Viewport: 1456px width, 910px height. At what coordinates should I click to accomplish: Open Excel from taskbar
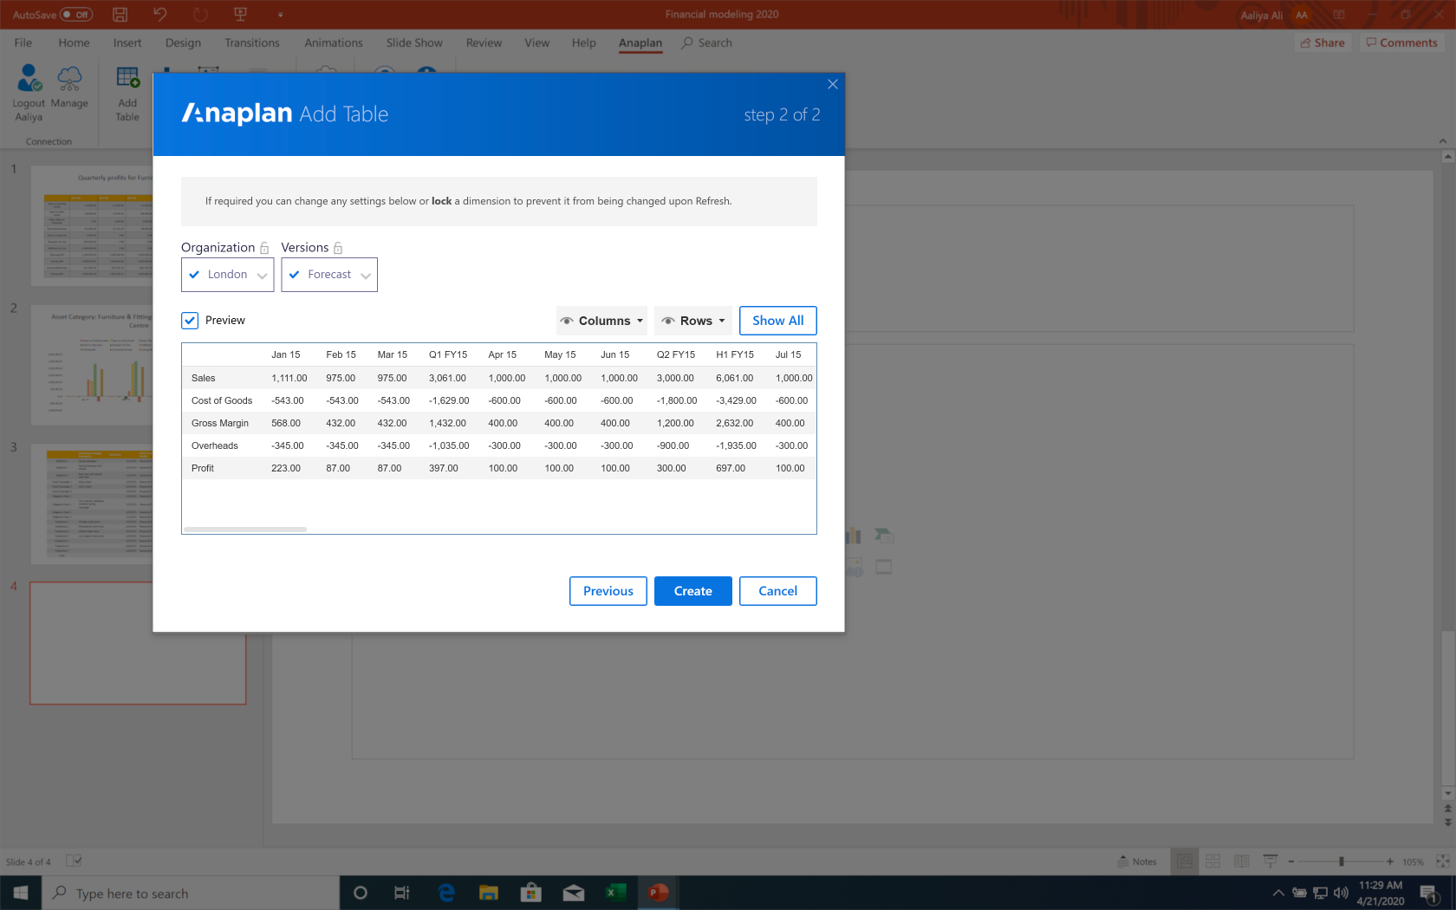point(616,893)
